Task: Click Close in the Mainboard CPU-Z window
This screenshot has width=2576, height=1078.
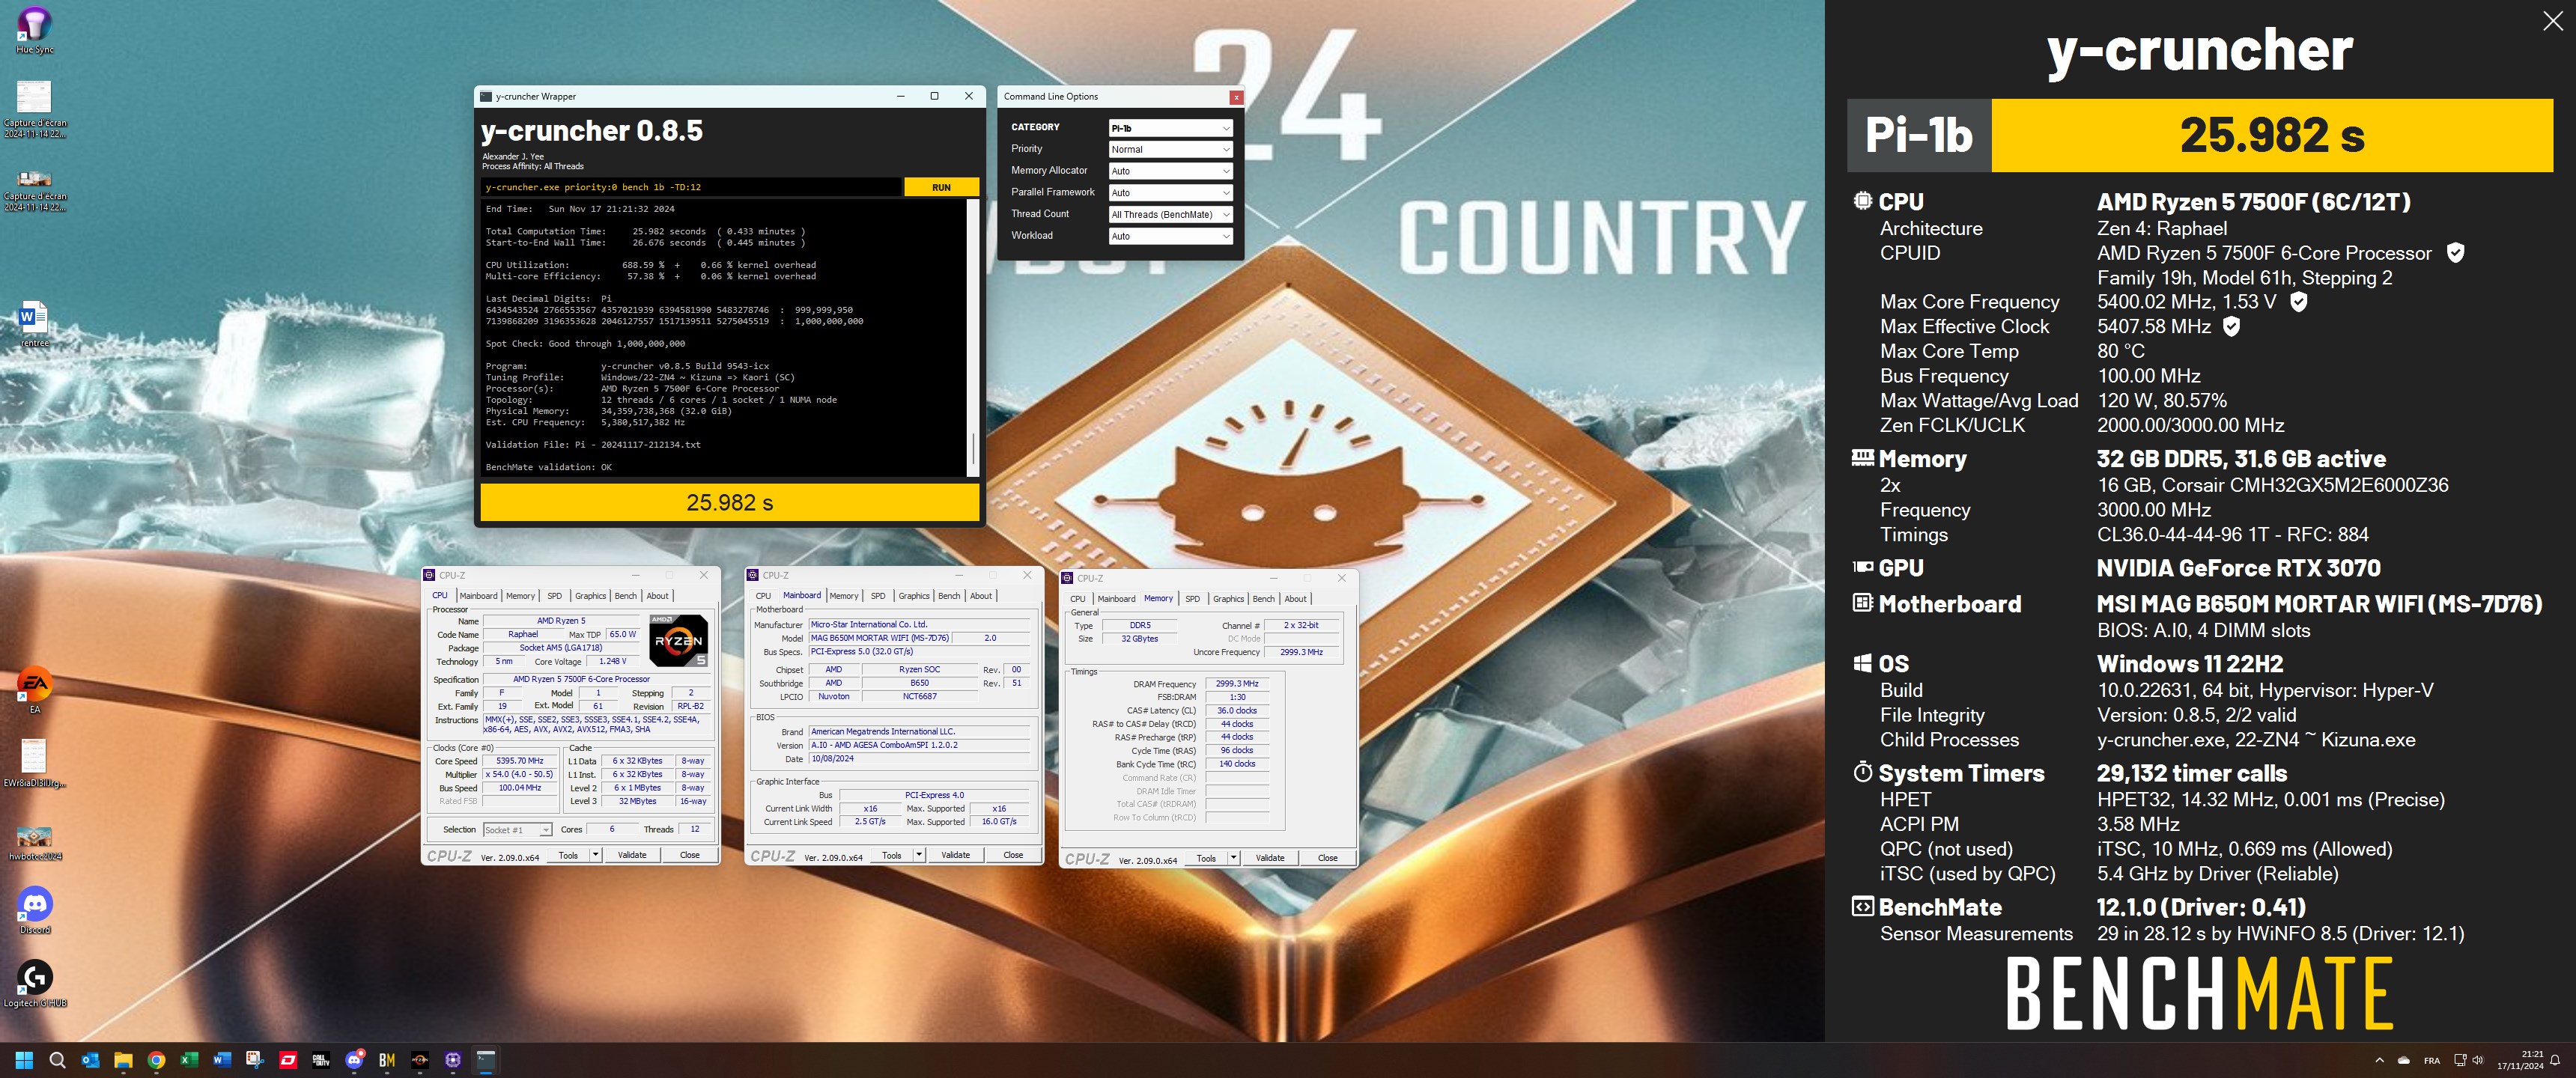Action: (x=1013, y=855)
